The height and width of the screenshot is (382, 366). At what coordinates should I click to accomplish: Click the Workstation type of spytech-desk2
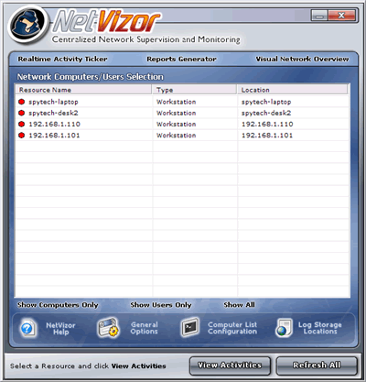[x=176, y=113]
